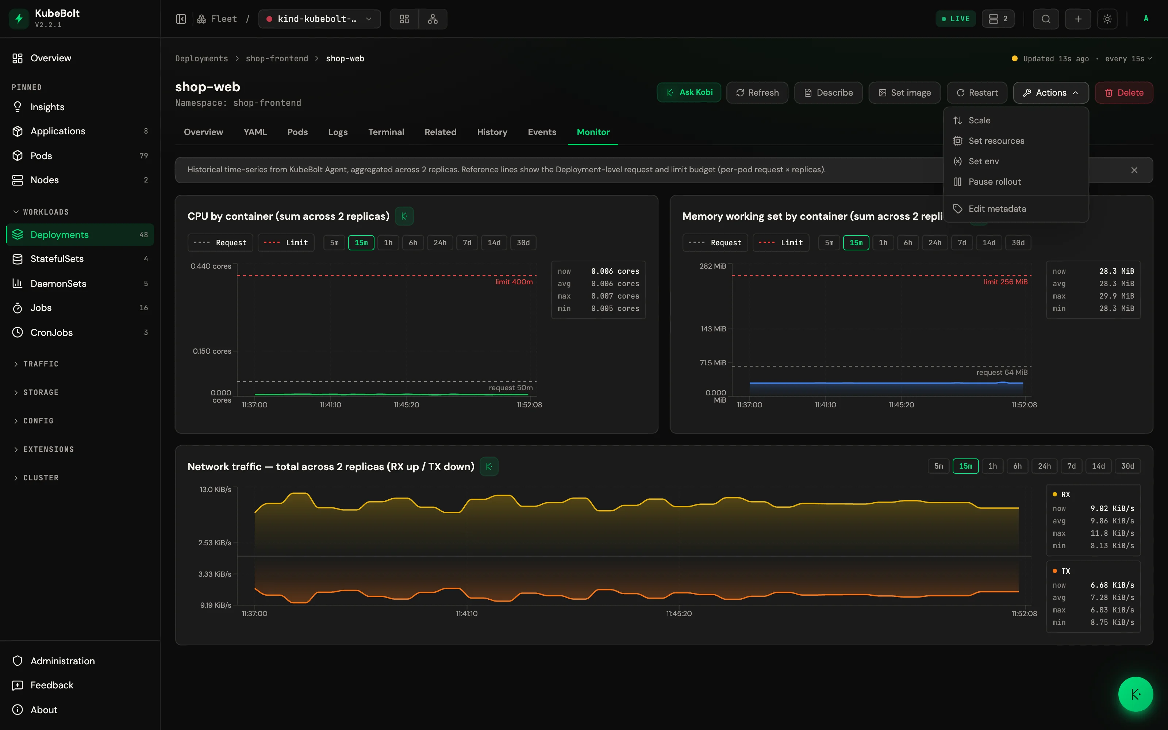1168x730 pixels.
Task: Click the Kobi icon beside Network traffic title
Action: coord(489,466)
